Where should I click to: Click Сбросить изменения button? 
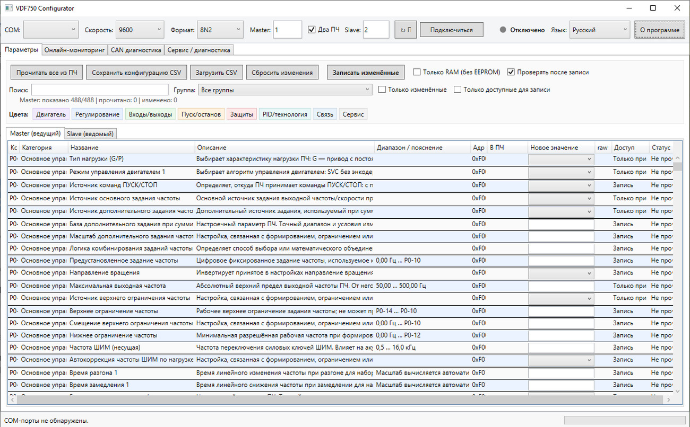pyautogui.click(x=282, y=73)
